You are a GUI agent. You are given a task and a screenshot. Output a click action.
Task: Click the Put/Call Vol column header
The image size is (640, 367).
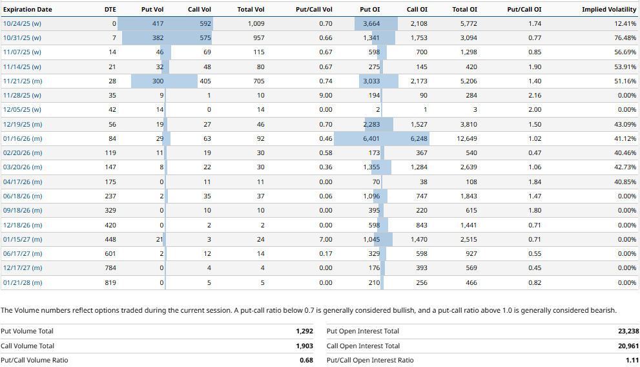pos(314,10)
